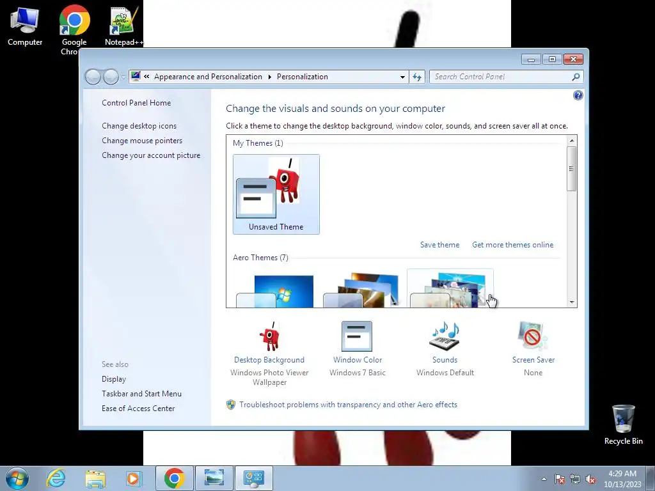
Task: Click the Sounds text link
Action: click(445, 360)
